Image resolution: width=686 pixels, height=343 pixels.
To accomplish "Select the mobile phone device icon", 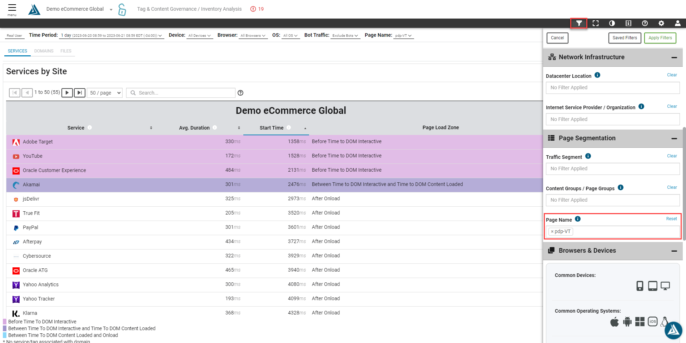I will coord(640,286).
